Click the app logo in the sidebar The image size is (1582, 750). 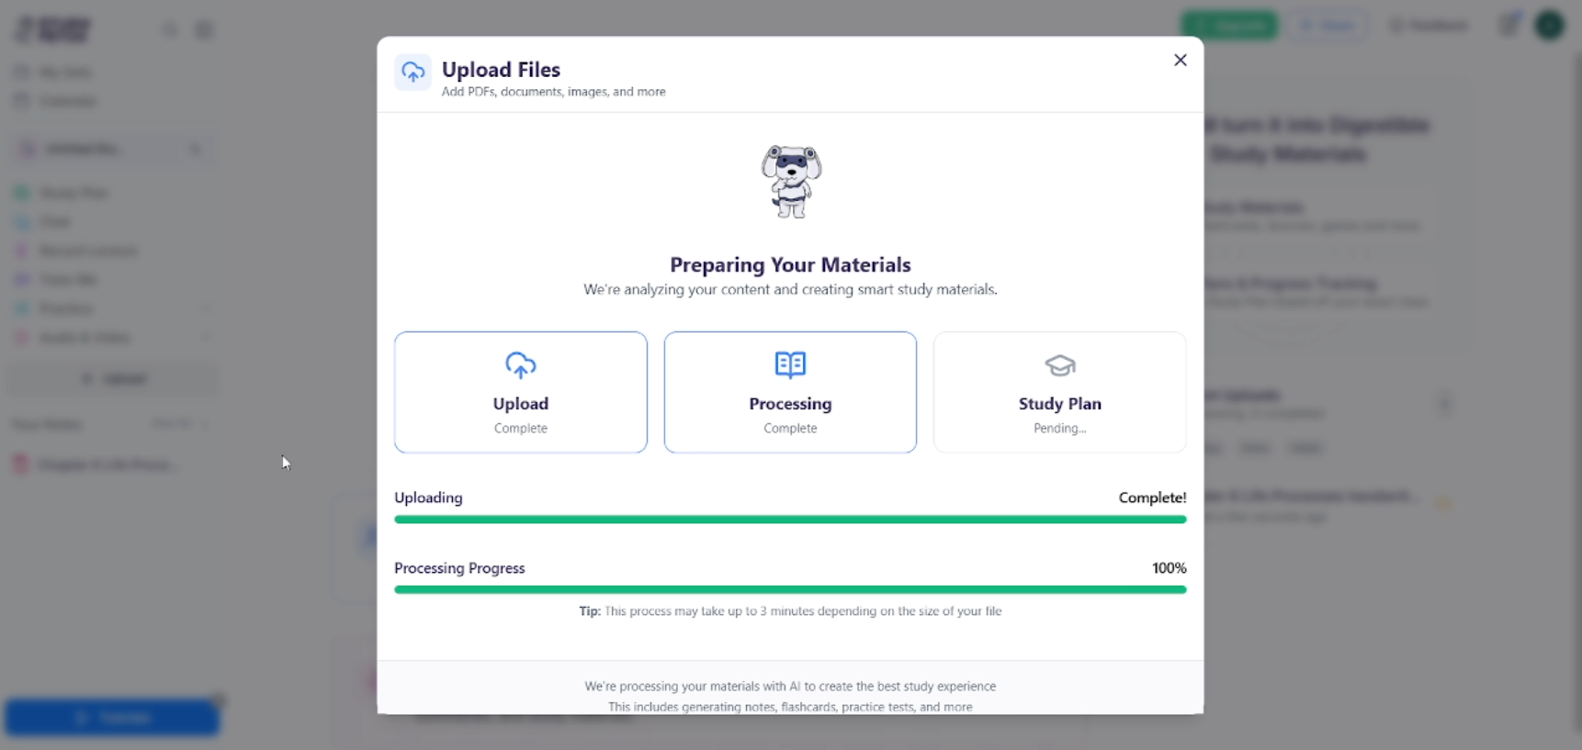click(x=52, y=29)
